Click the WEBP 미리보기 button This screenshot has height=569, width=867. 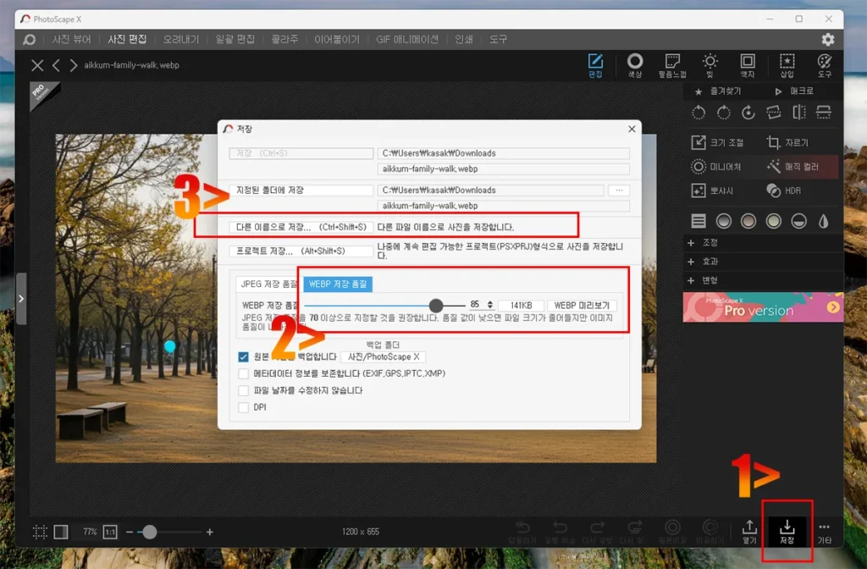coord(582,305)
